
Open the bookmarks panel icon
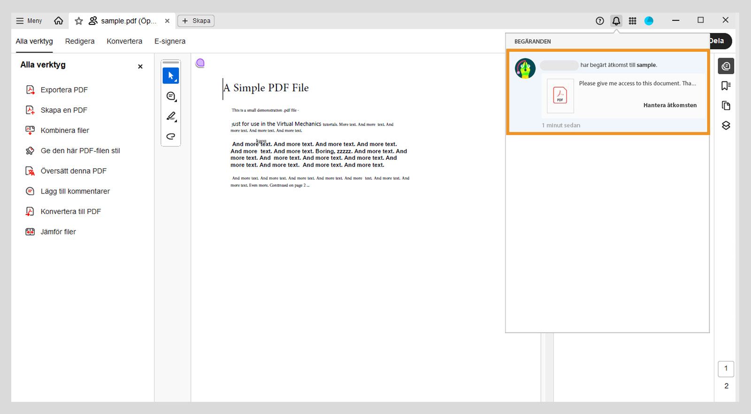point(726,86)
